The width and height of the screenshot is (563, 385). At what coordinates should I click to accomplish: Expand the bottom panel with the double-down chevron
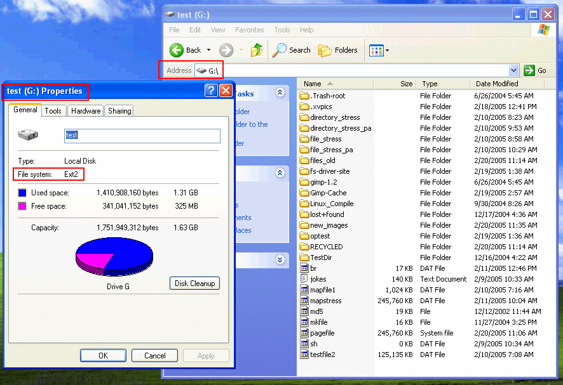[x=280, y=259]
